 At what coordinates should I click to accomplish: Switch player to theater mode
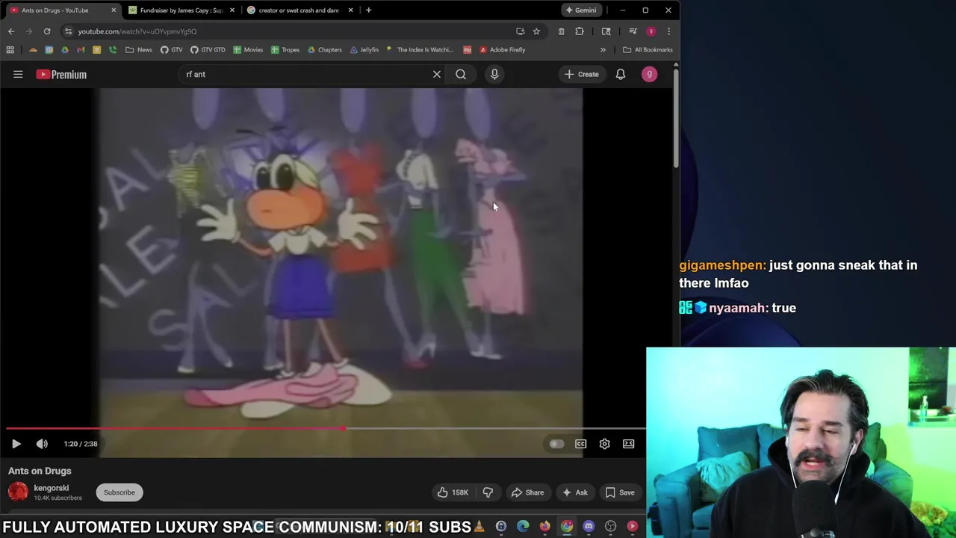tap(629, 444)
